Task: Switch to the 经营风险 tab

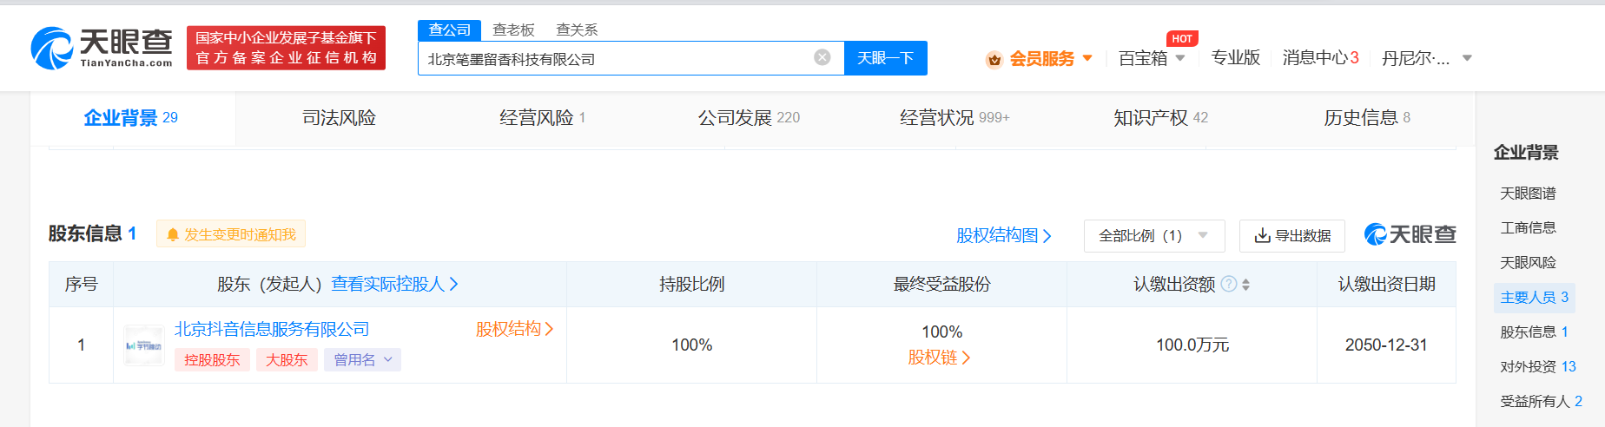Action: [543, 118]
